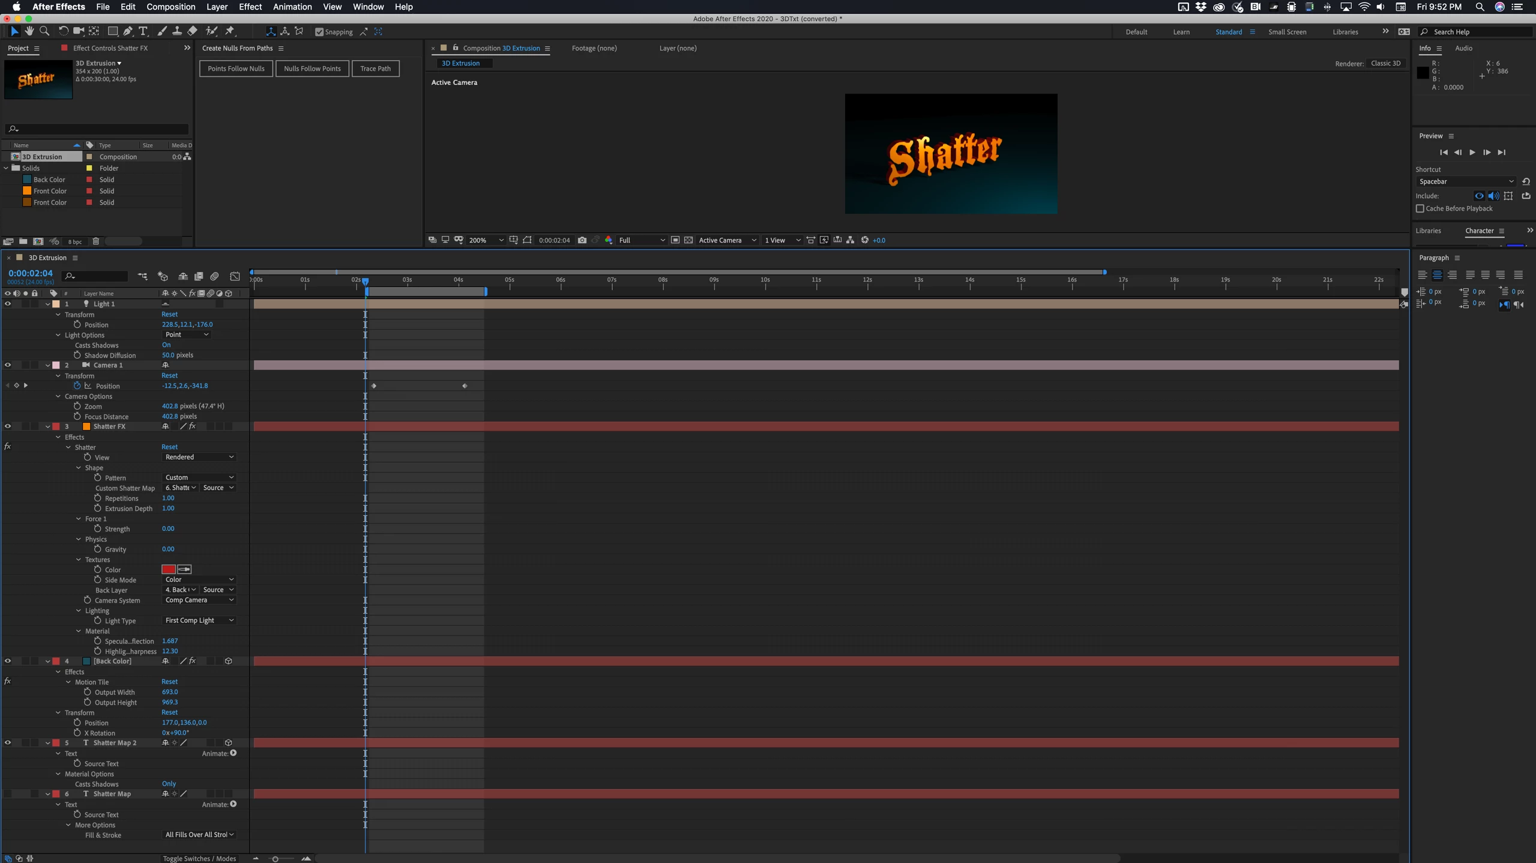Hide the Shatter FX layer
The width and height of the screenshot is (1536, 863).
pyautogui.click(x=8, y=426)
